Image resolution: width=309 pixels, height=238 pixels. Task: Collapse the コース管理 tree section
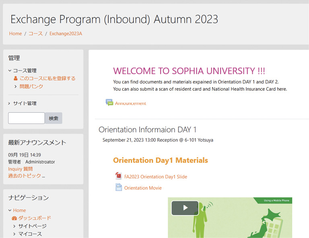click(10, 70)
